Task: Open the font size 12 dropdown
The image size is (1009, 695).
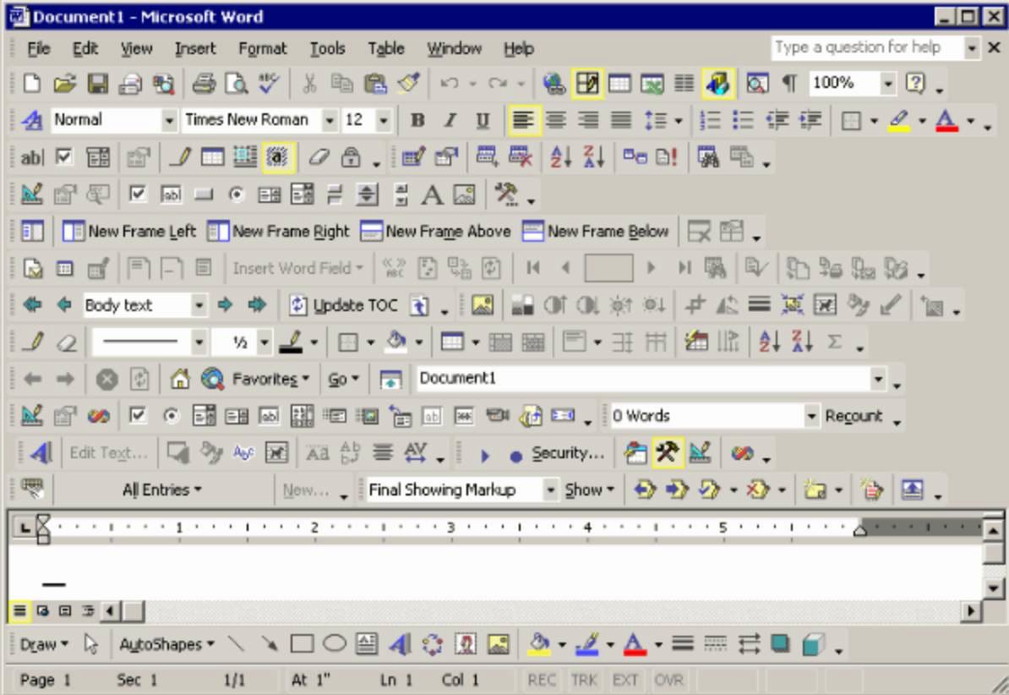Action: coord(384,120)
